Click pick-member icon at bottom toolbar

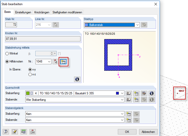(33, 132)
